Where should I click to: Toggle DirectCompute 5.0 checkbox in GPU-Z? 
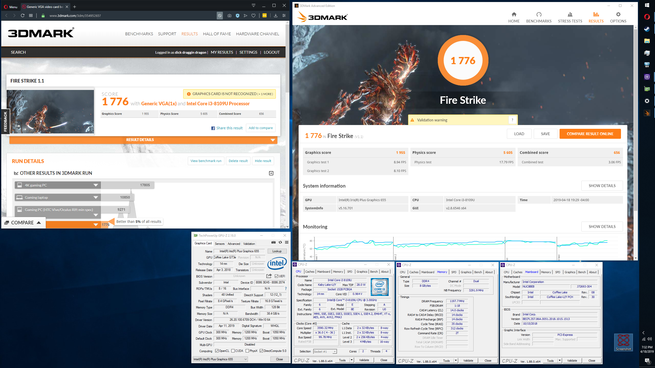click(261, 351)
